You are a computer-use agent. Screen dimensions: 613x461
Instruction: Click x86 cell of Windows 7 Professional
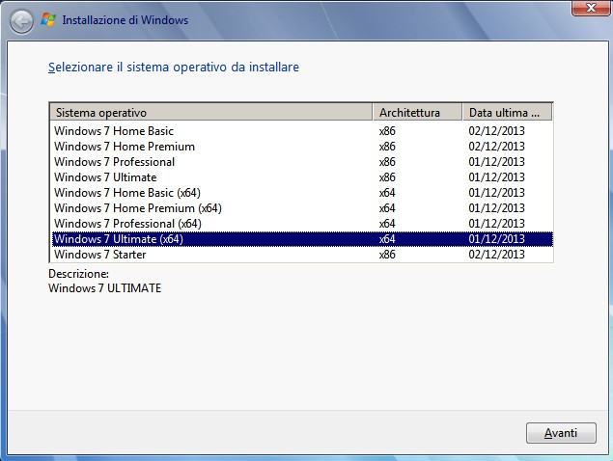[387, 162]
